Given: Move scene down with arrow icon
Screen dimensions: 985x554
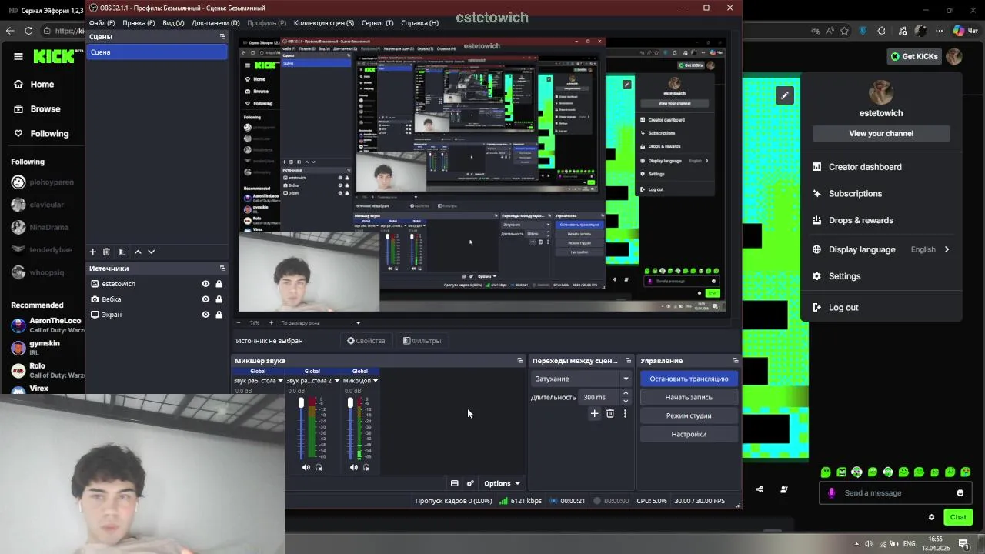Looking at the screenshot, I should [151, 252].
